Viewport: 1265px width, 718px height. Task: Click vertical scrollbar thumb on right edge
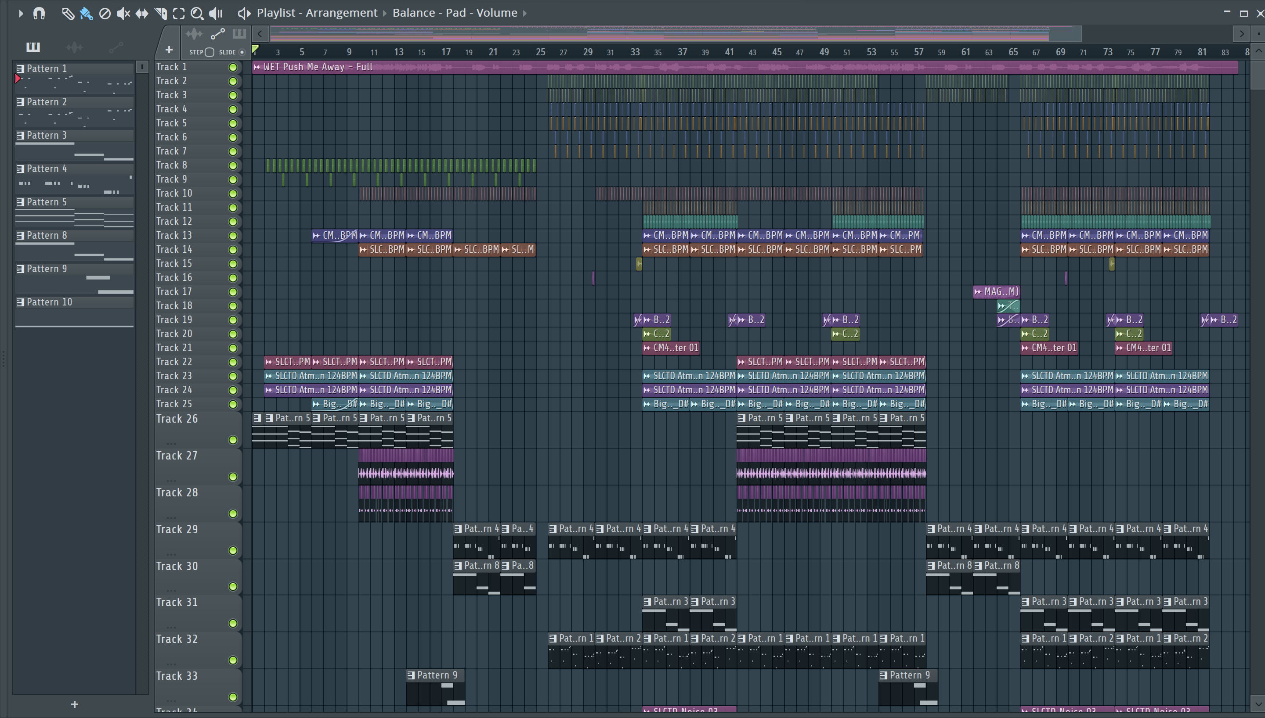click(x=1258, y=75)
